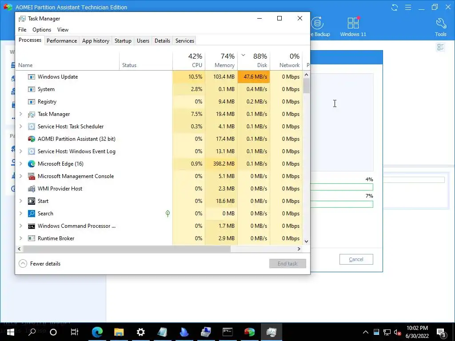Image resolution: width=455 pixels, height=341 pixels.
Task: Click the Windows Update process icon
Action: click(32, 77)
